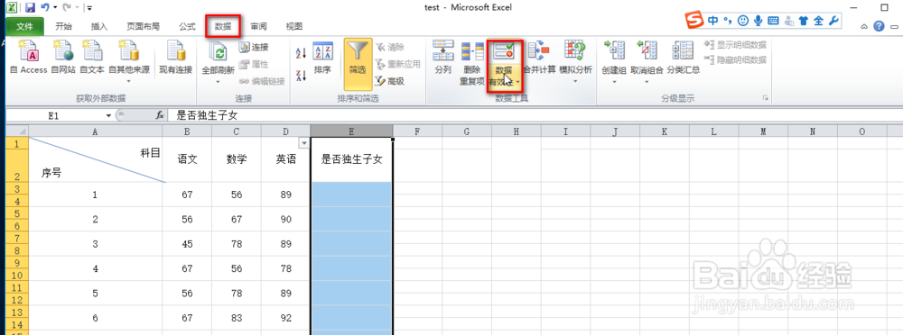Screen dimensions: 903x335
Task: Click the 取消组合 ungroup icon
Action: (x=646, y=51)
